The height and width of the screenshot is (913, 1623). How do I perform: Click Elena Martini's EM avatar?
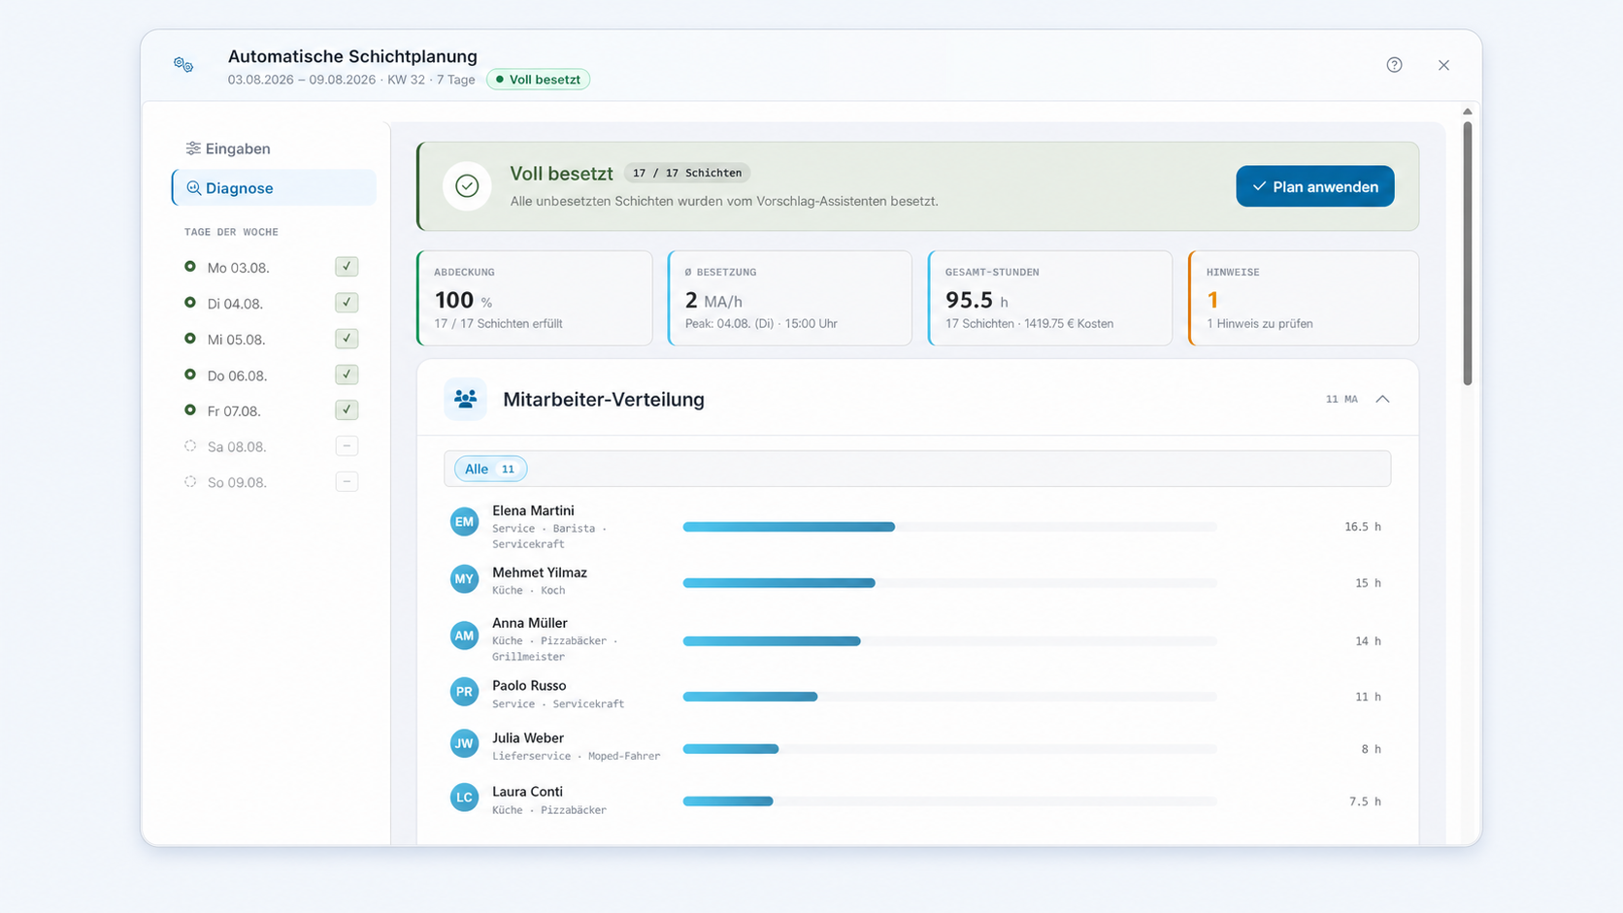(x=464, y=522)
